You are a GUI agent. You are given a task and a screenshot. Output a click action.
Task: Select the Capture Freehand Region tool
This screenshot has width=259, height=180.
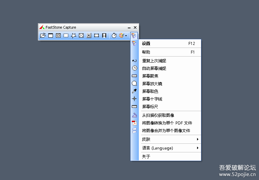[x=74, y=36]
